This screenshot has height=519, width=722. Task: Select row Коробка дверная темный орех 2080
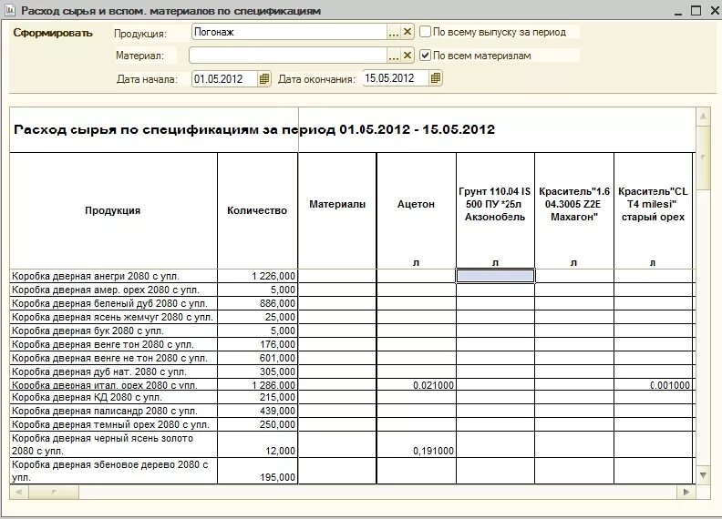coord(113,424)
